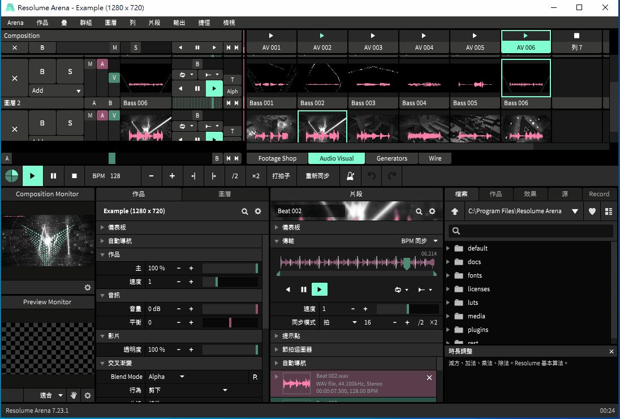Toggle the S button in the Composition row

(136, 47)
